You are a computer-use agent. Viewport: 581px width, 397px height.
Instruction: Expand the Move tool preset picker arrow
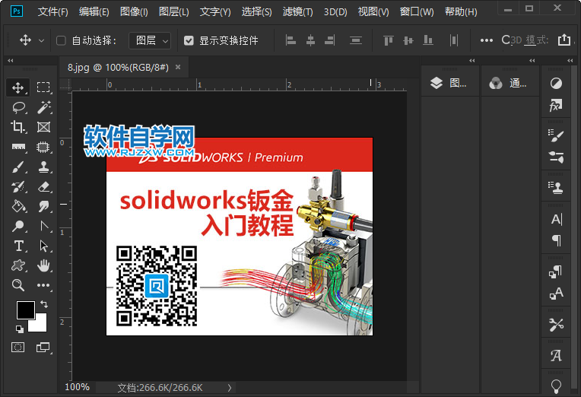tap(41, 40)
